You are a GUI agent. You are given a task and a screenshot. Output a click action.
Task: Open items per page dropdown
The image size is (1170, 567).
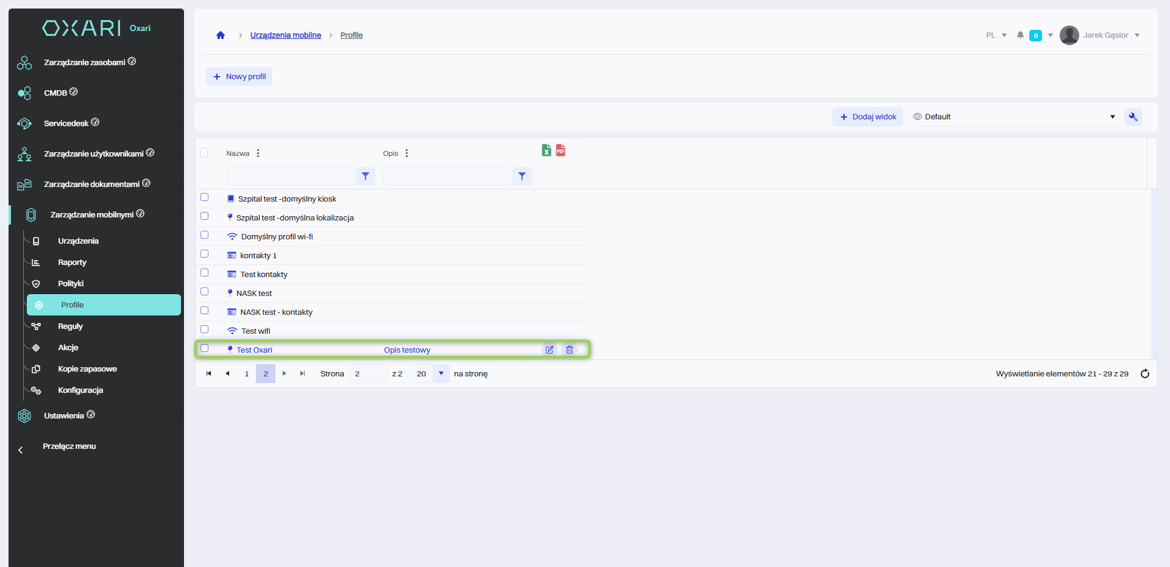[441, 373]
